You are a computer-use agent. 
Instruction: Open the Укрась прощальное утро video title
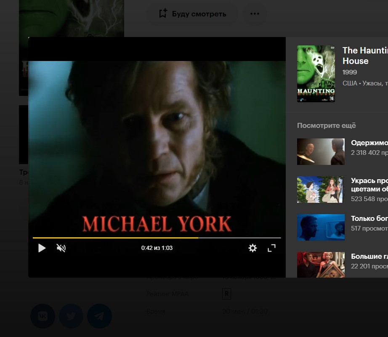369,185
